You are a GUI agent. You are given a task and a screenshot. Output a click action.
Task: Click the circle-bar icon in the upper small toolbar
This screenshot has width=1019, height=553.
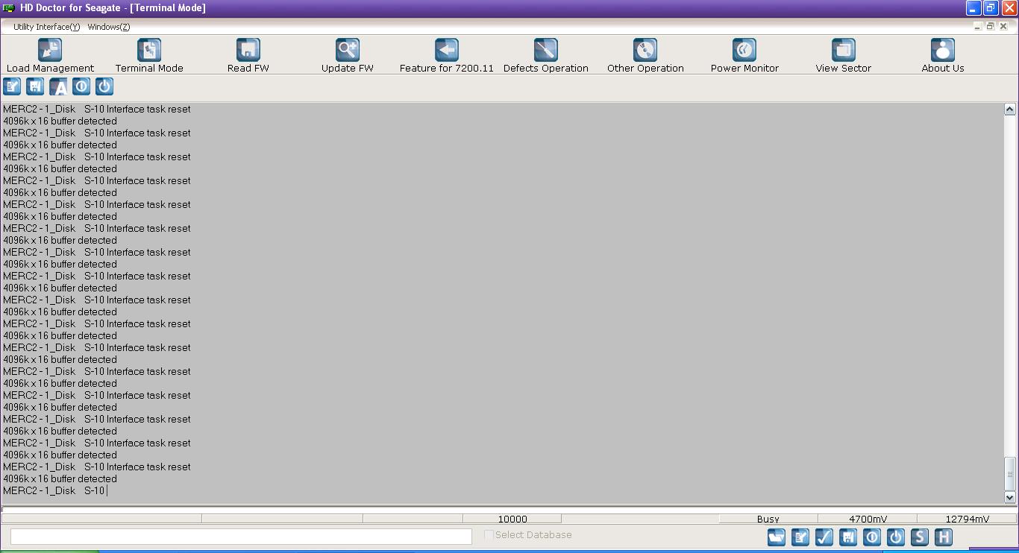click(81, 86)
